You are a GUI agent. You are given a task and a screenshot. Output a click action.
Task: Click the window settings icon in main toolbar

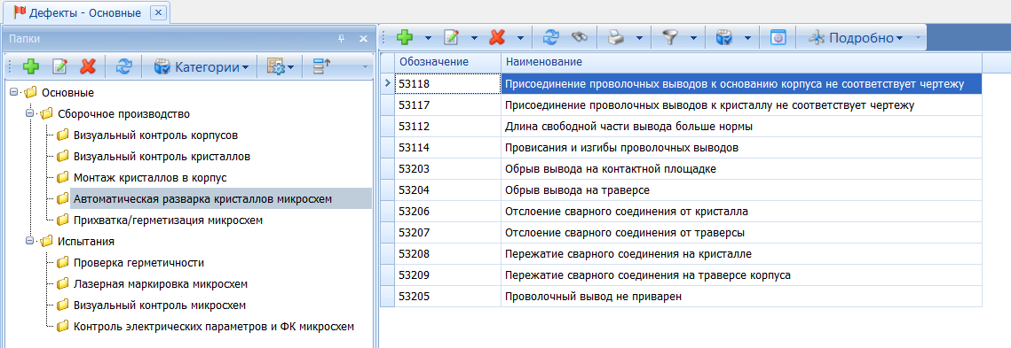(x=778, y=38)
